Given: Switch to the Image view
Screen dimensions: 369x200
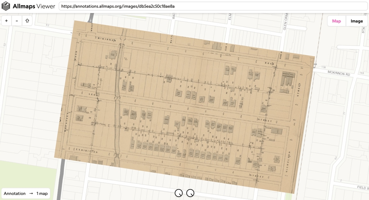Looking at the screenshot, I should (x=356, y=21).
